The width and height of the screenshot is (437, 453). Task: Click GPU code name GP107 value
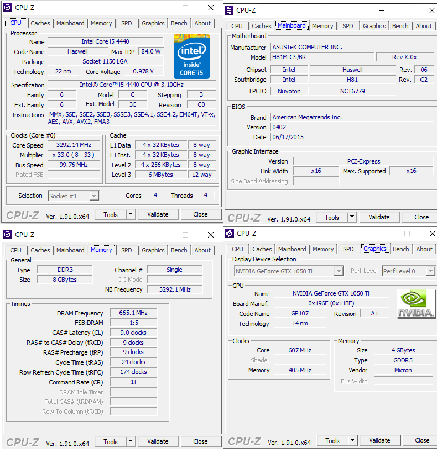point(300,313)
